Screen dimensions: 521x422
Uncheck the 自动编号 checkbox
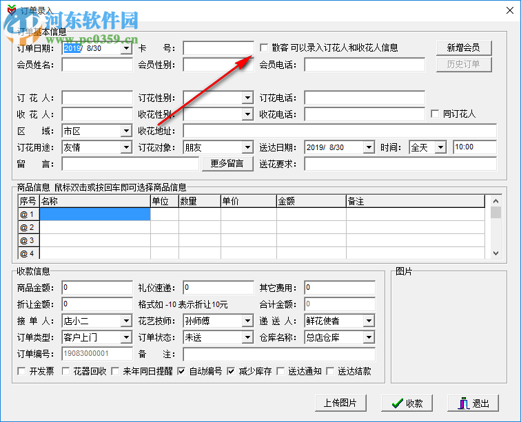pos(181,371)
